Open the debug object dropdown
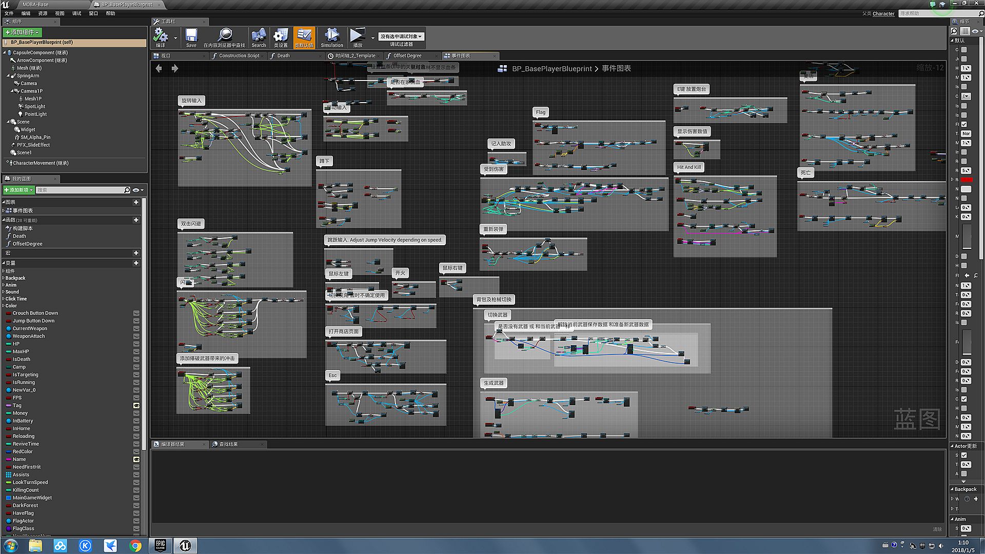Screen dimensions: 985x554 coord(401,36)
